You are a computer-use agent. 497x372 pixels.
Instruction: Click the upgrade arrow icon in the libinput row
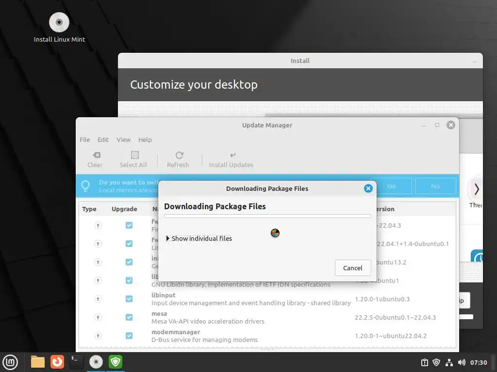click(x=98, y=299)
